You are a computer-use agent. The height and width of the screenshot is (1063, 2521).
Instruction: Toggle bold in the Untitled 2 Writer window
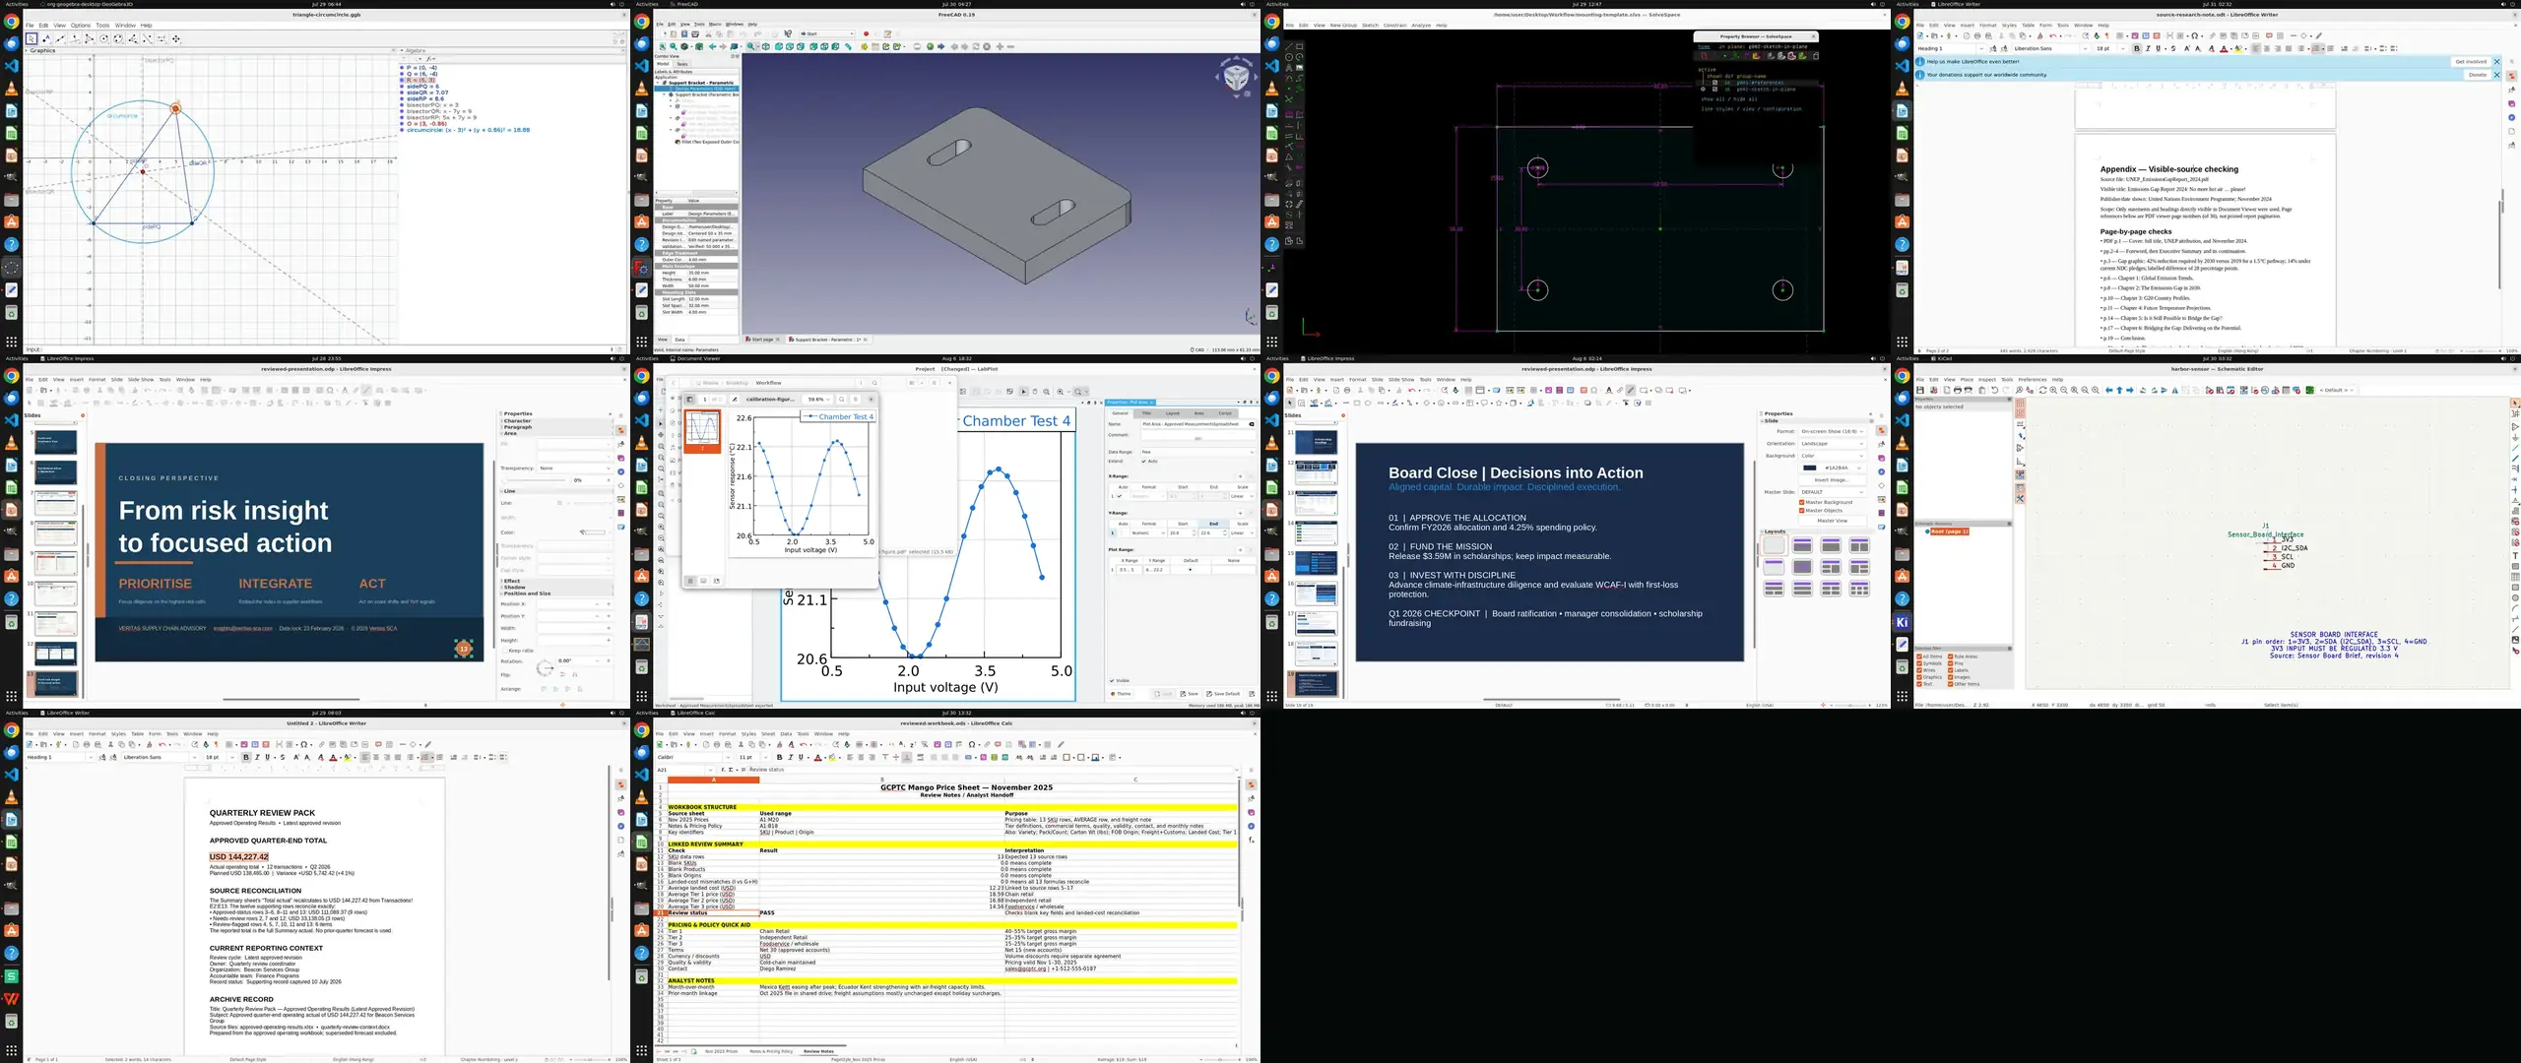click(246, 758)
